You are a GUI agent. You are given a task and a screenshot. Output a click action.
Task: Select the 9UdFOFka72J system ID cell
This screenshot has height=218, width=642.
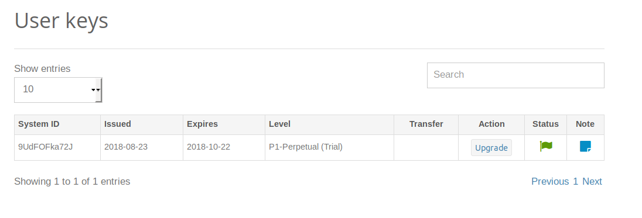[x=57, y=147]
